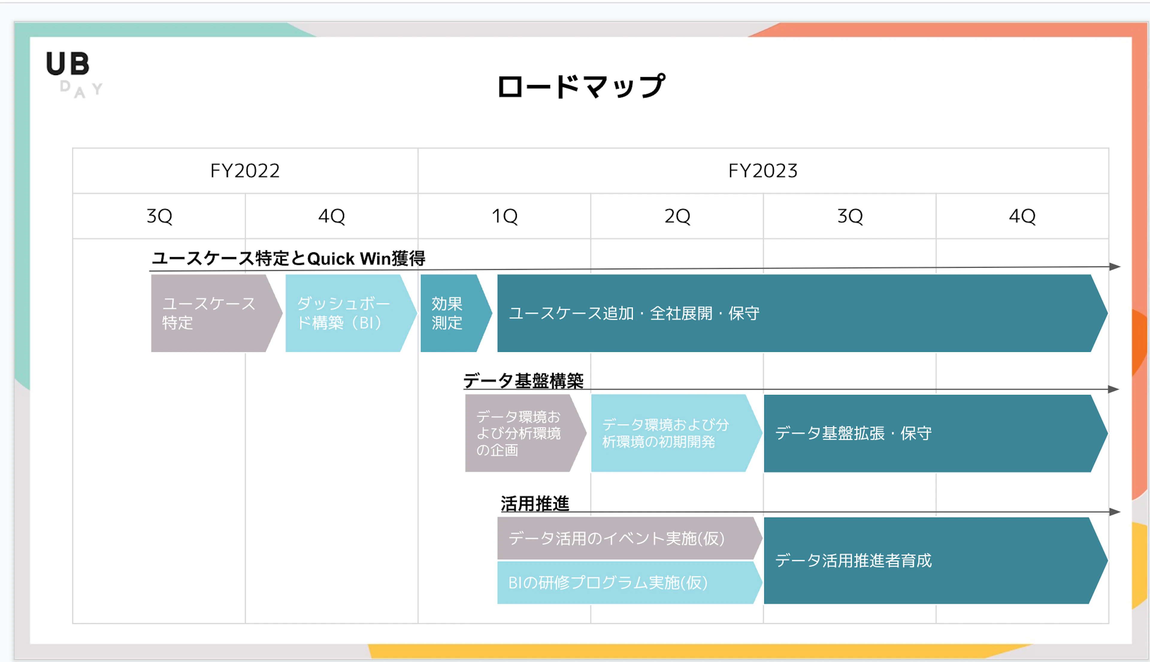
Task: Select the ユースケース特定 gray arrow block
Action: [217, 313]
